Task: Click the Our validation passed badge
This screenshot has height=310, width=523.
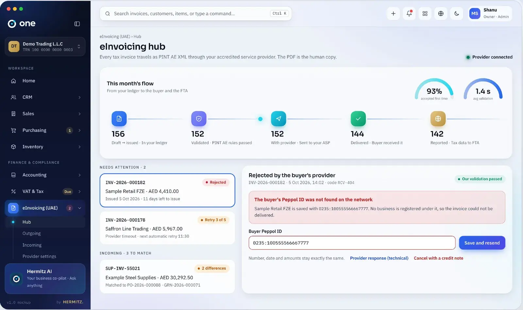Action: pyautogui.click(x=480, y=179)
